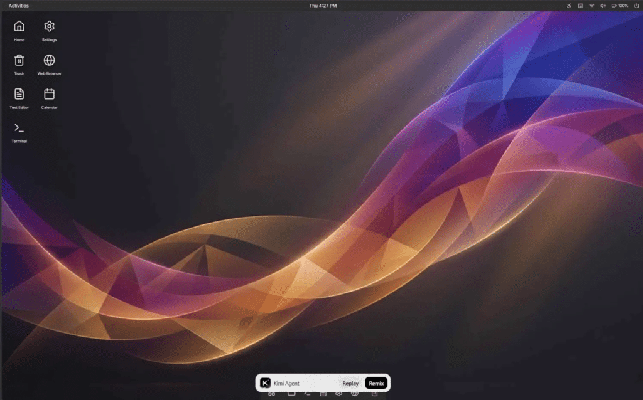Click the Kimi logo in the bottom bar
Viewport: 643px width, 400px height.
pos(266,383)
